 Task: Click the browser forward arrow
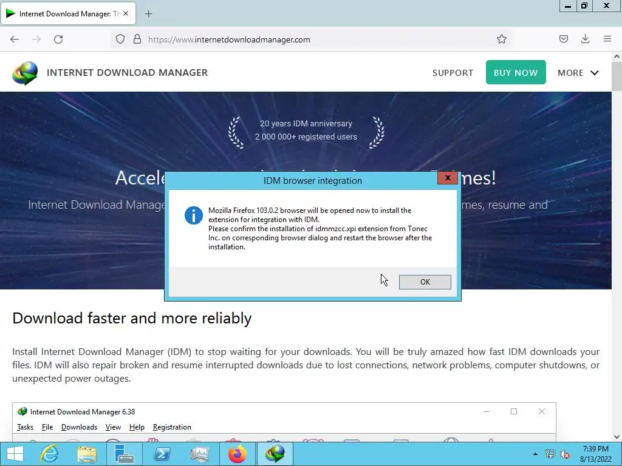[36, 39]
